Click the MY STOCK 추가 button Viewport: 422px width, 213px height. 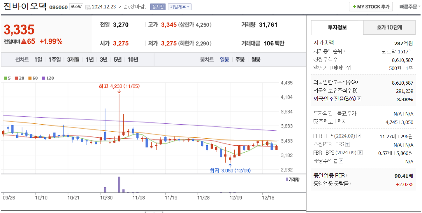371,6
